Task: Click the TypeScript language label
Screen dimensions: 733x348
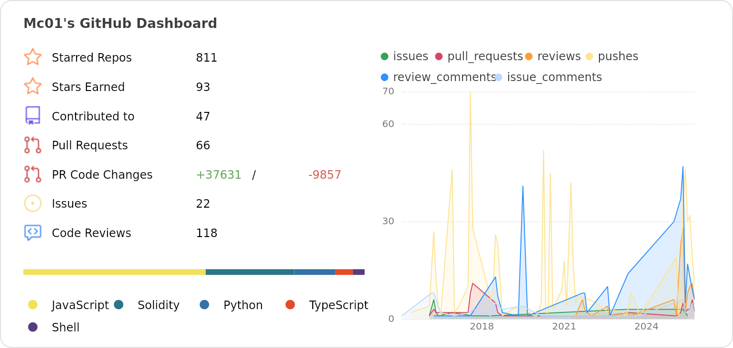Action: click(x=338, y=305)
